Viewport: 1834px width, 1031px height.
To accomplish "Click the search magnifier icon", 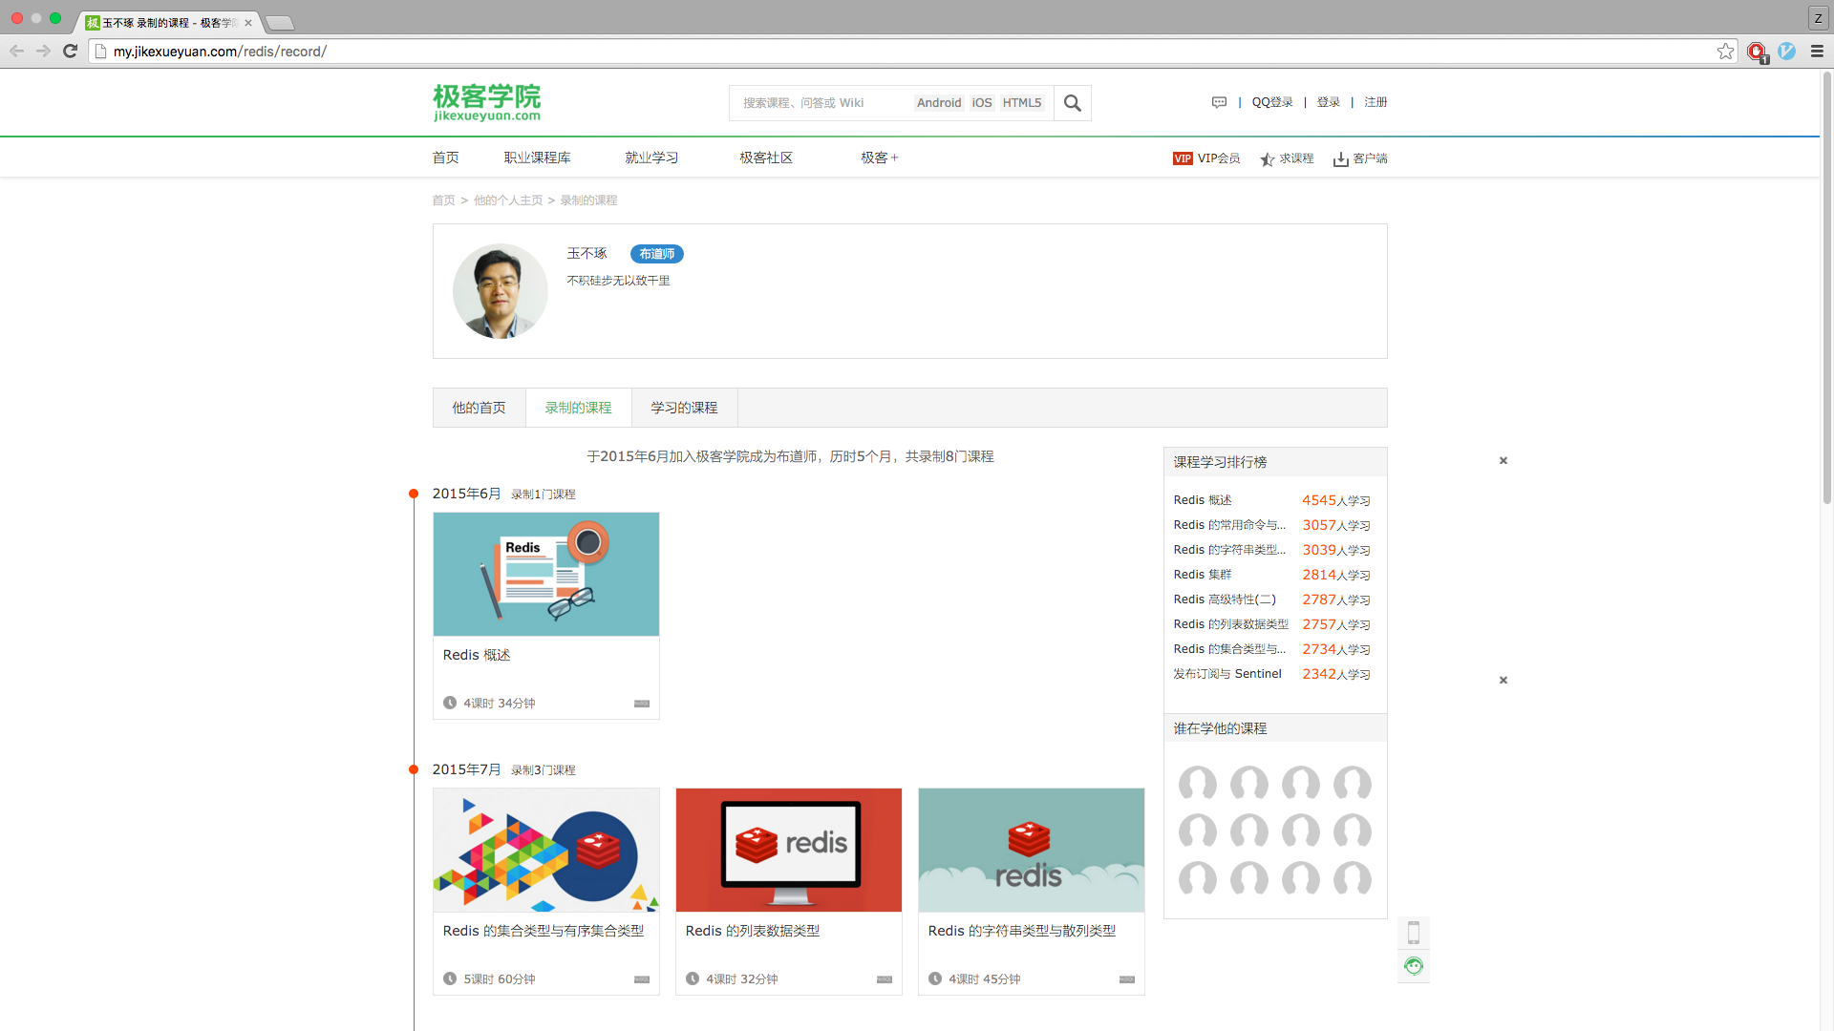I will (1072, 102).
